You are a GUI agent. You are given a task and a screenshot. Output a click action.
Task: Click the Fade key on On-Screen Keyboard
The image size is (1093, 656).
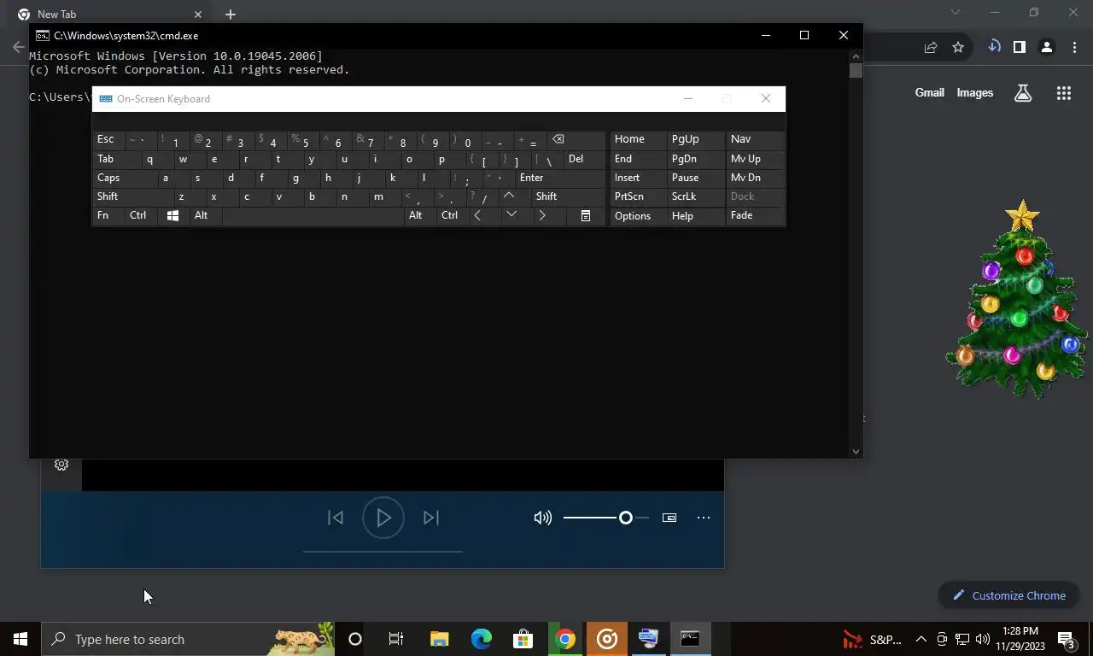[755, 216]
